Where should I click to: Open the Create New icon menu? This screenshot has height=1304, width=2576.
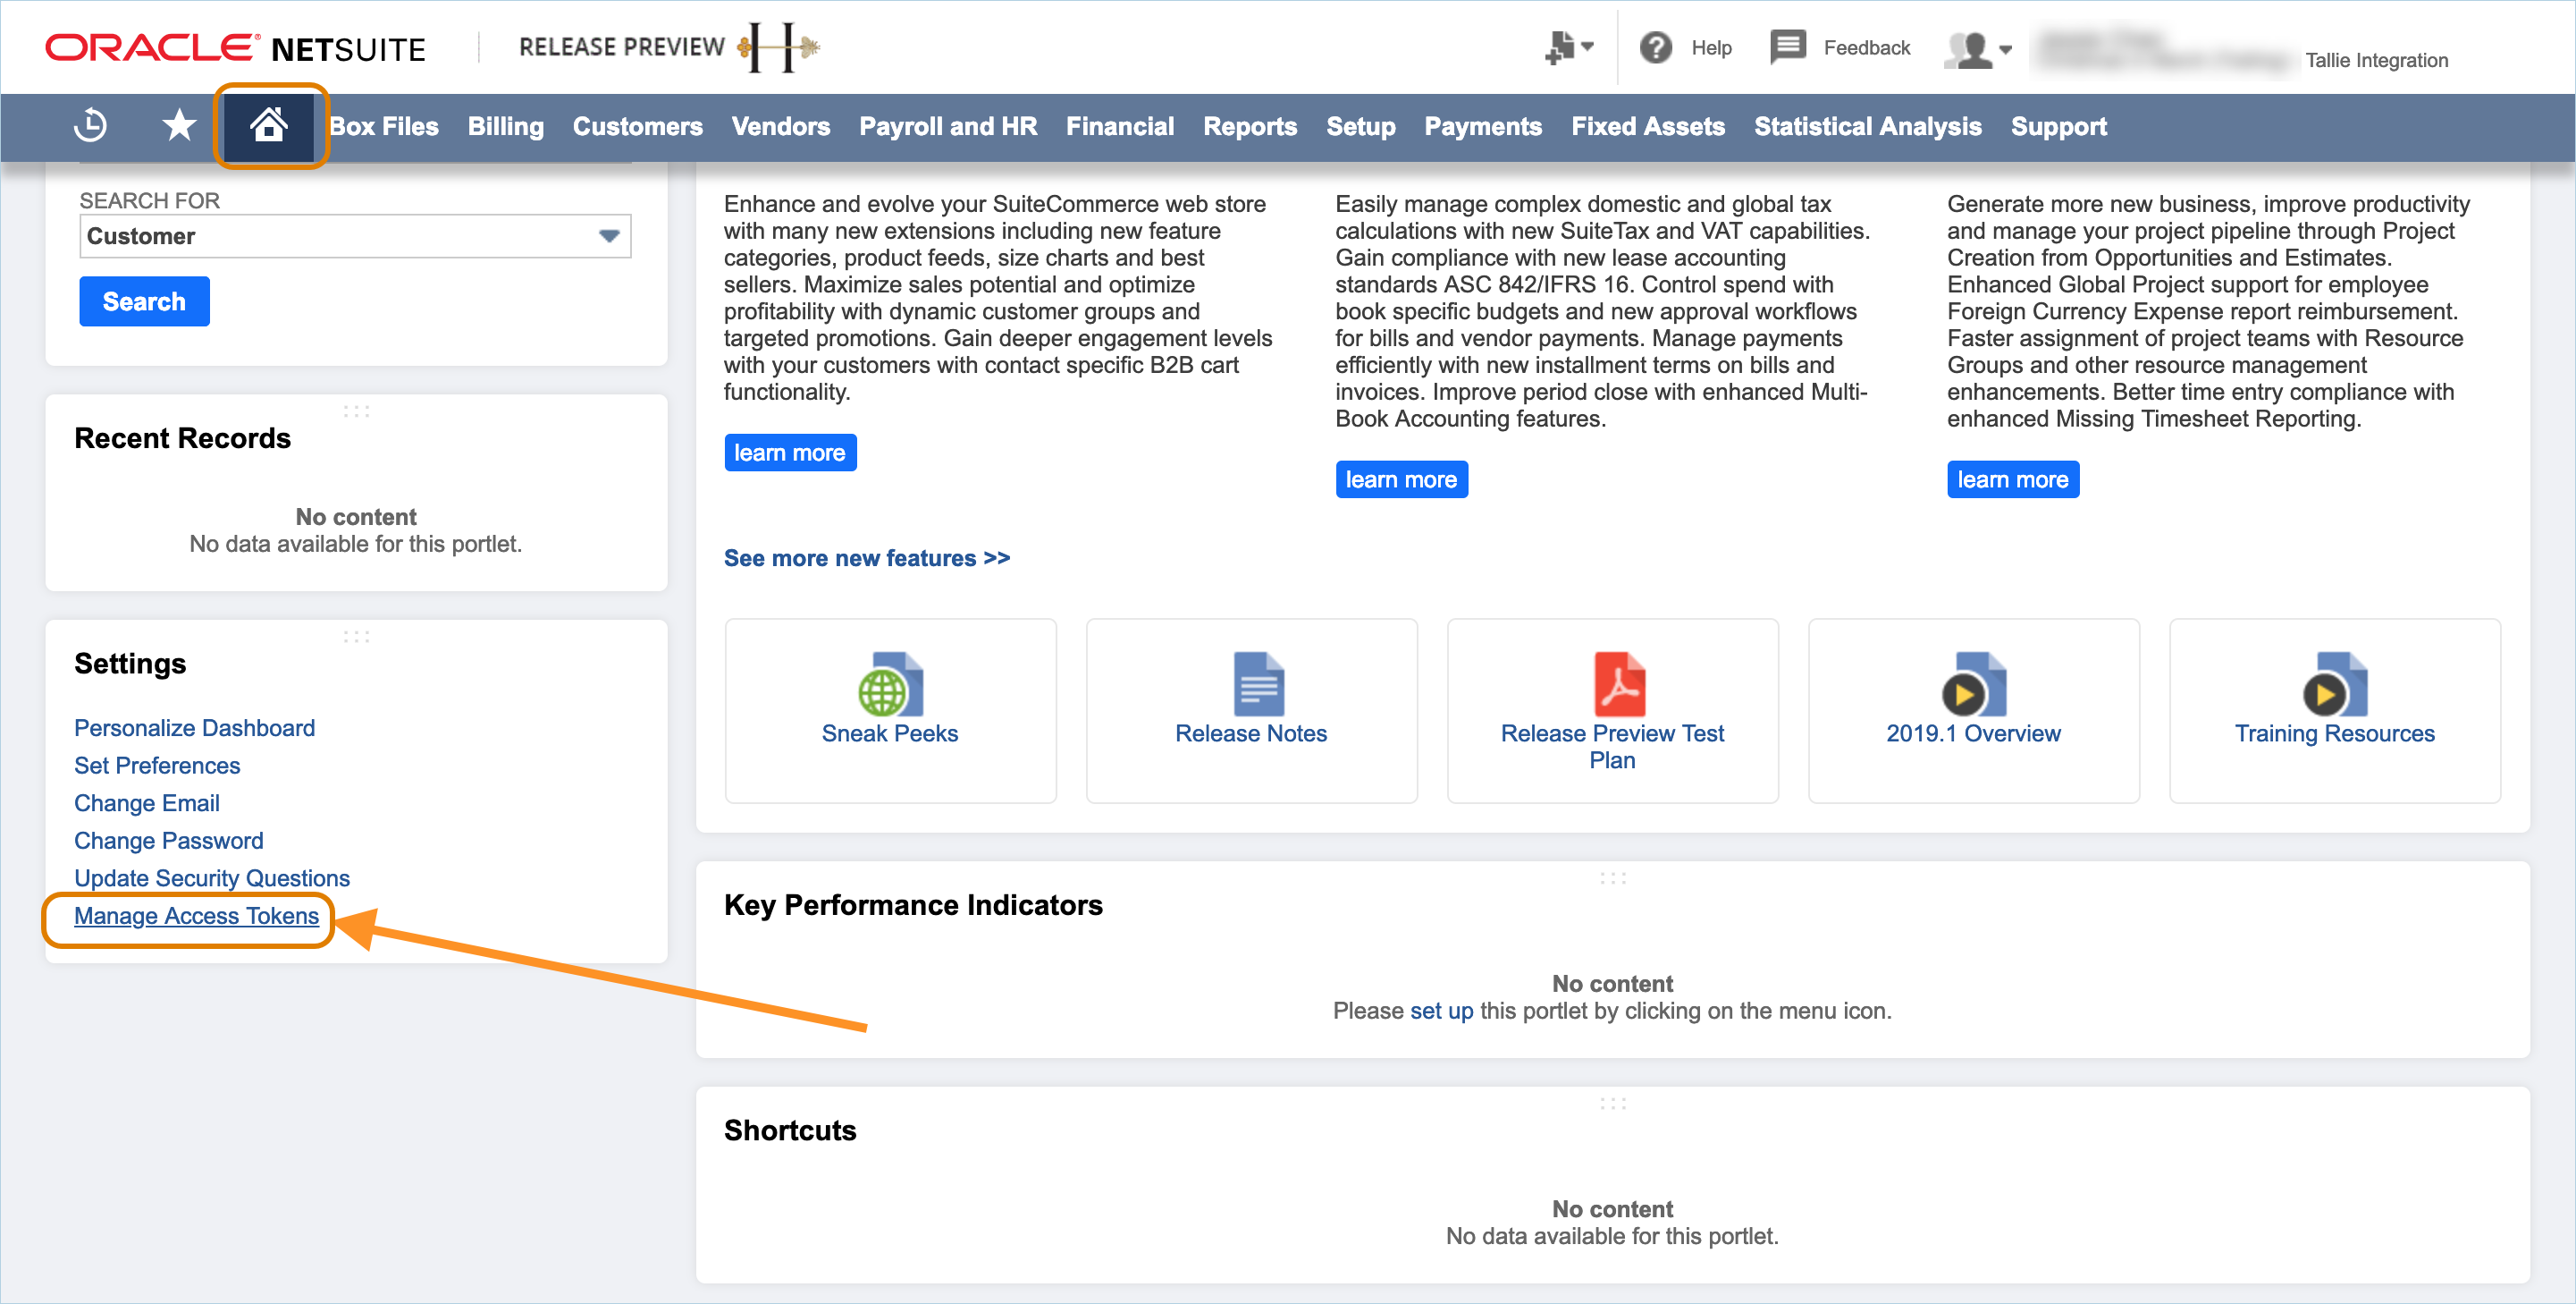[1567, 47]
